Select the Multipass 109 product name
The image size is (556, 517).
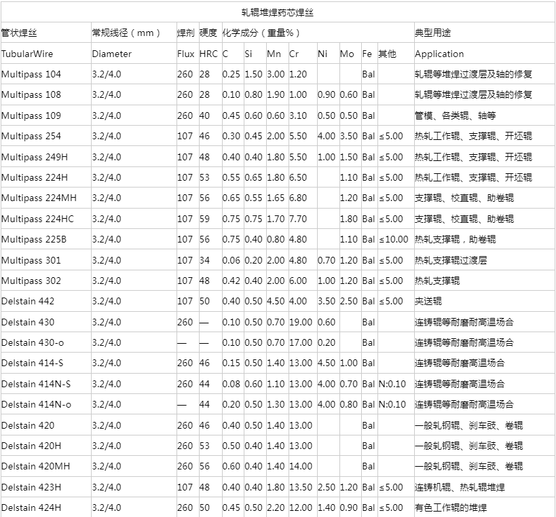[31, 115]
